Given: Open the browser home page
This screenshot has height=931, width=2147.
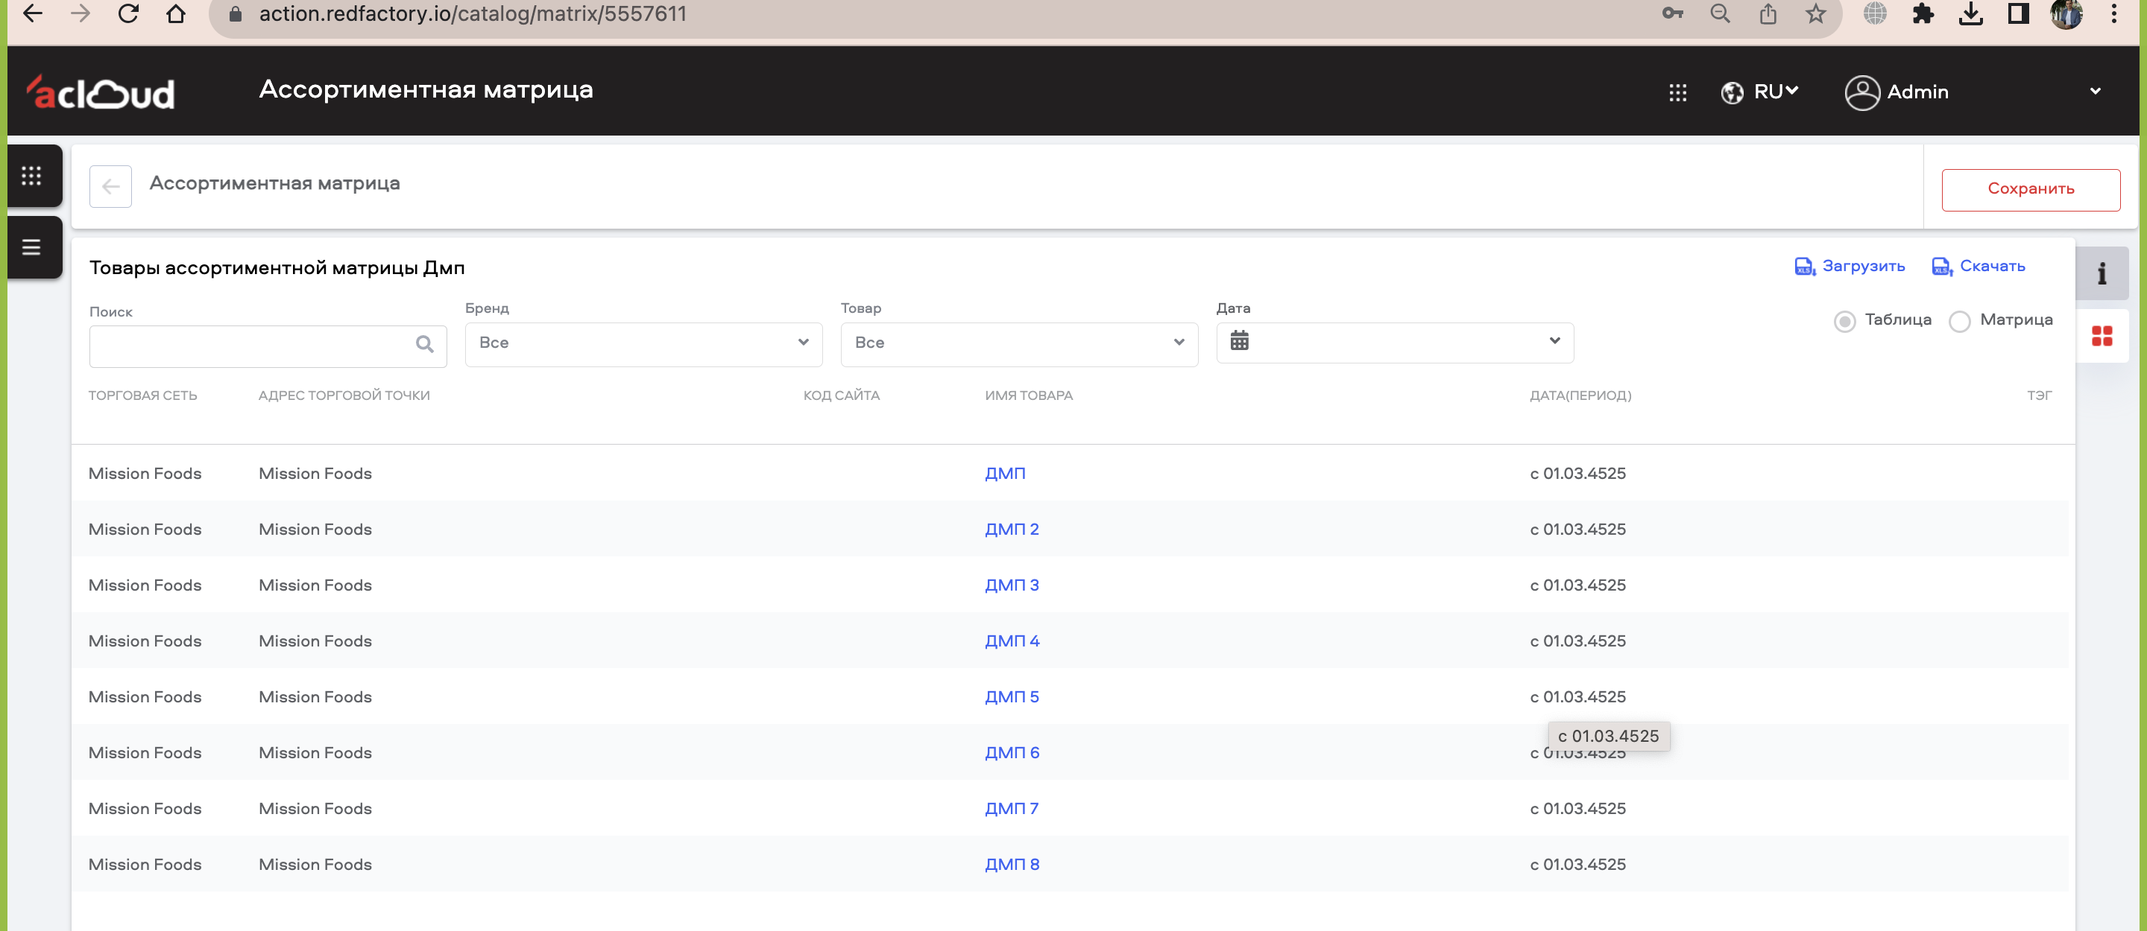Looking at the screenshot, I should pyautogui.click(x=176, y=13).
